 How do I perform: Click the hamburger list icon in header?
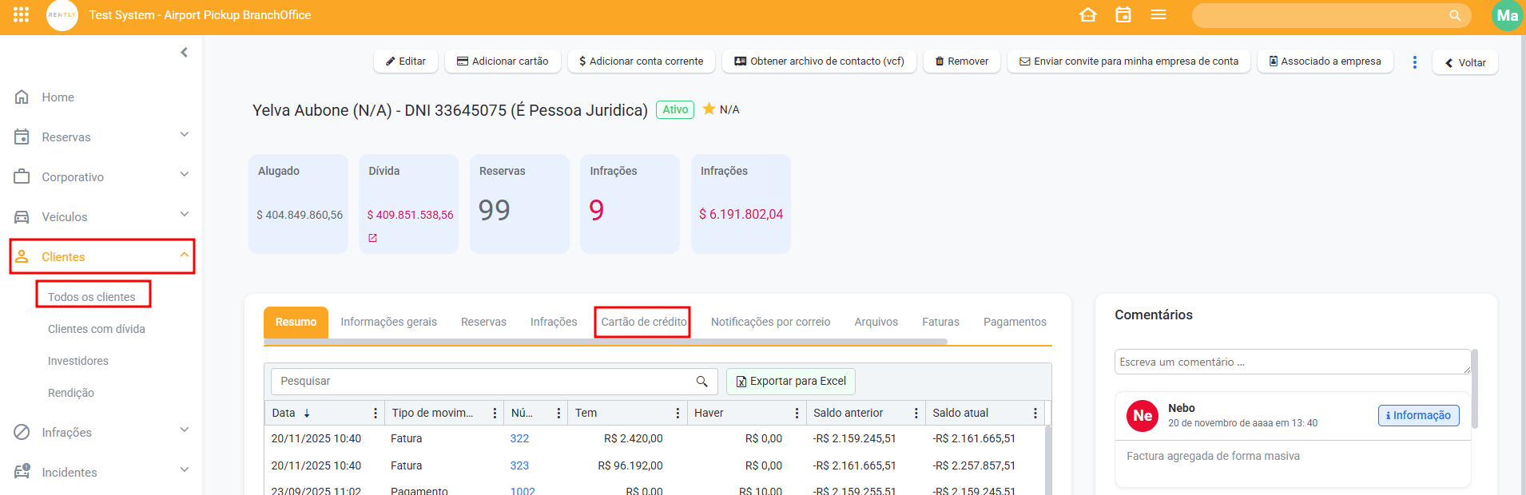pos(1158,14)
